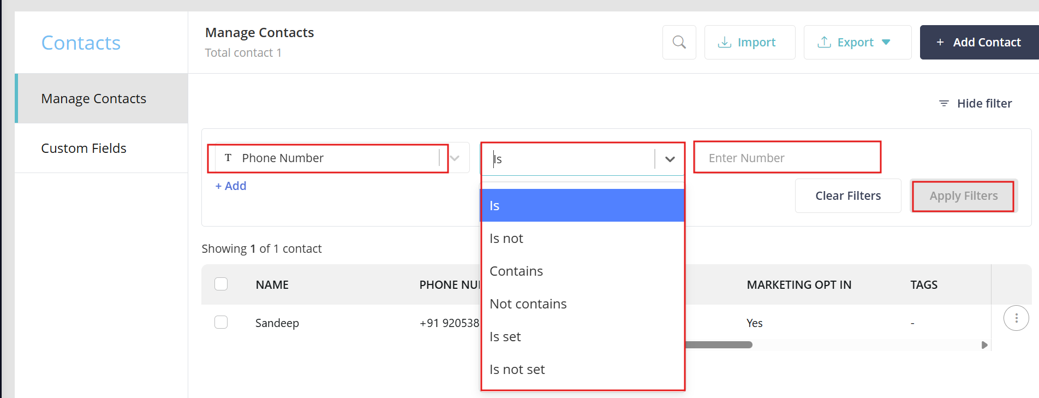The width and height of the screenshot is (1039, 398).
Task: Collapse the condition dropdown chevron
Action: coord(670,159)
